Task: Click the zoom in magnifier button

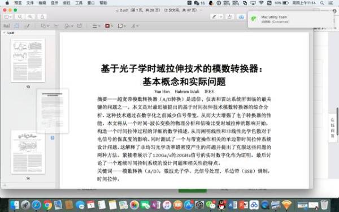Action: pyautogui.click(x=30, y=16)
